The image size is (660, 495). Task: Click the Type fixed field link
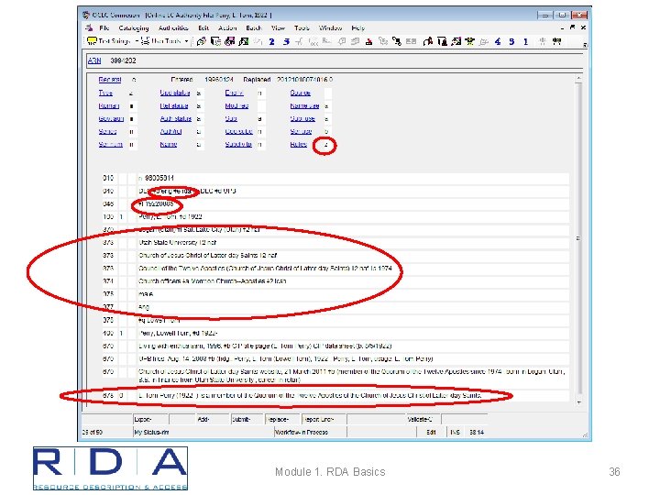[105, 93]
